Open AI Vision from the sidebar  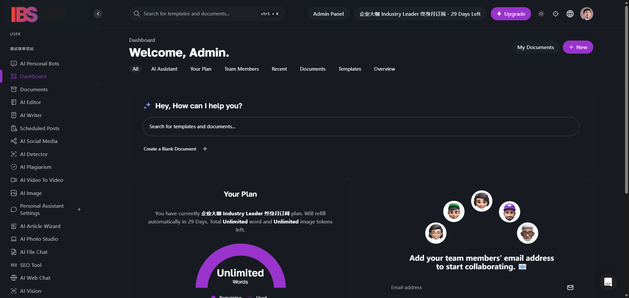pyautogui.click(x=30, y=291)
